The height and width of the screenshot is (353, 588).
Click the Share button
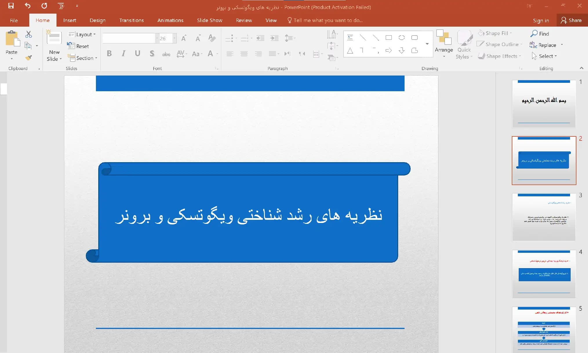pos(571,20)
